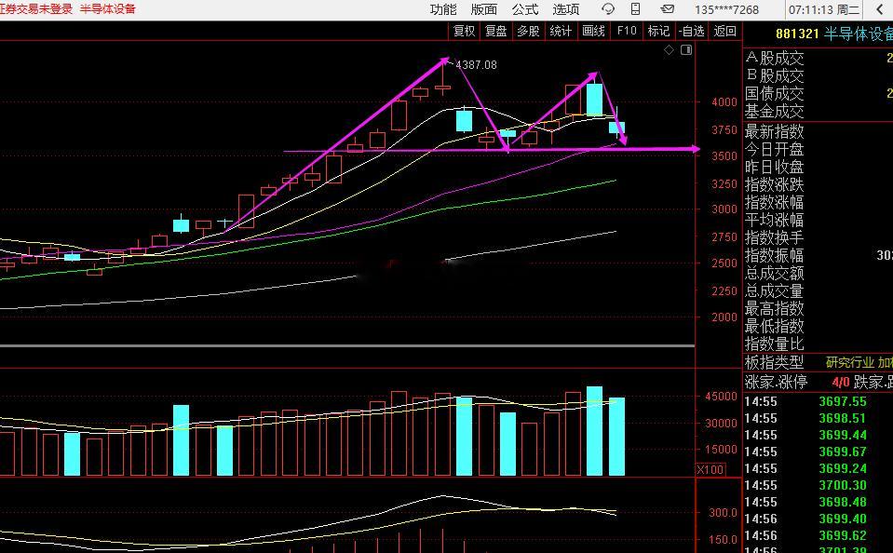893x553 pixels.
Task: Click the 多股 toolbar button
Action: point(528,32)
